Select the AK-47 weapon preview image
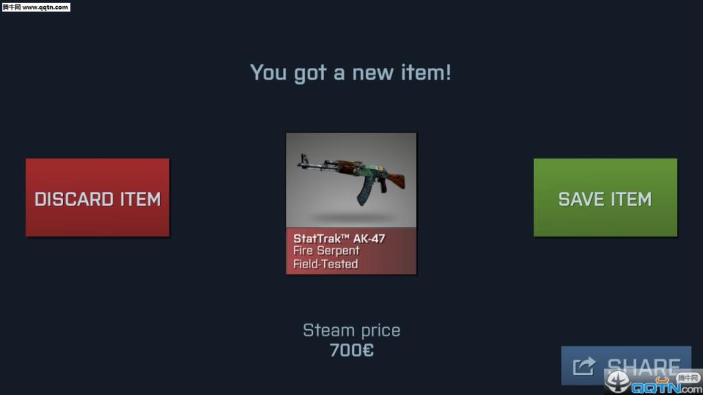 click(x=351, y=180)
